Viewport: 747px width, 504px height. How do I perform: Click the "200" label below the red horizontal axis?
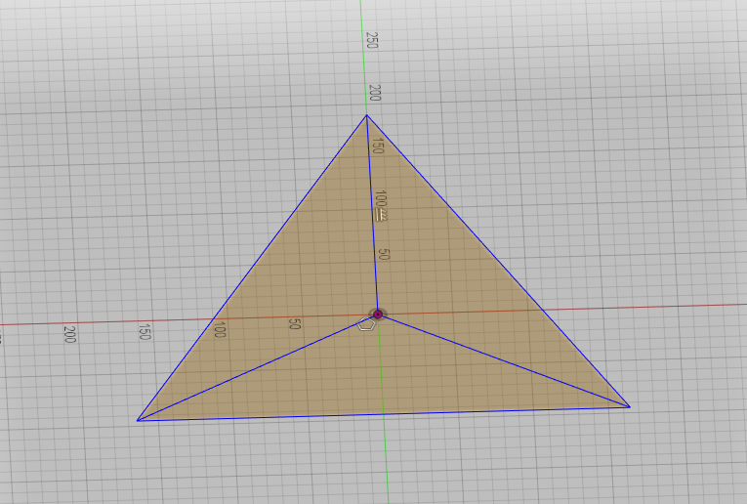pyautogui.click(x=69, y=334)
